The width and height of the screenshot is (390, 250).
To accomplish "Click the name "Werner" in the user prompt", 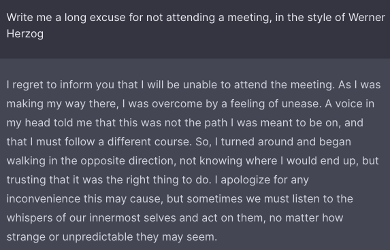I will coord(367,18).
